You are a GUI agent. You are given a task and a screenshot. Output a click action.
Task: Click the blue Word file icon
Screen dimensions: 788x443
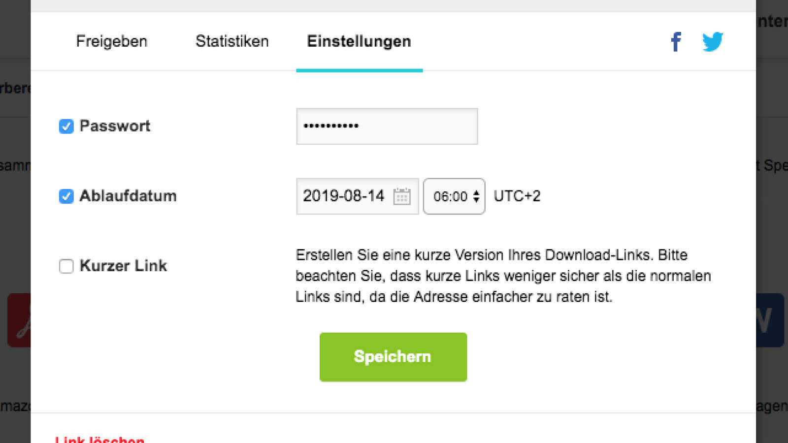pyautogui.click(x=770, y=320)
